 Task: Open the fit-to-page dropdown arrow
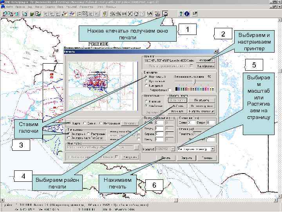point(213,149)
